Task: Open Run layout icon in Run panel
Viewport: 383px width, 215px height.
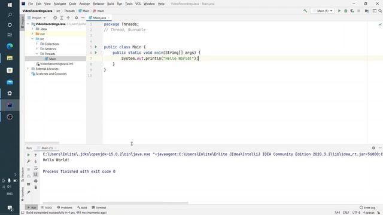Action: pos(29,185)
